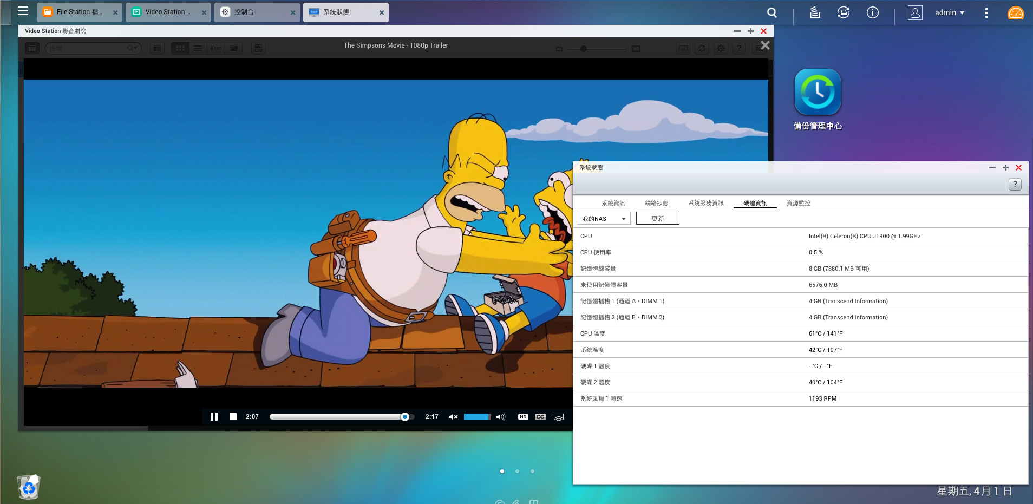This screenshot has height=504, width=1033.
Task: Open the desktop search magnifier
Action: [x=772, y=12]
